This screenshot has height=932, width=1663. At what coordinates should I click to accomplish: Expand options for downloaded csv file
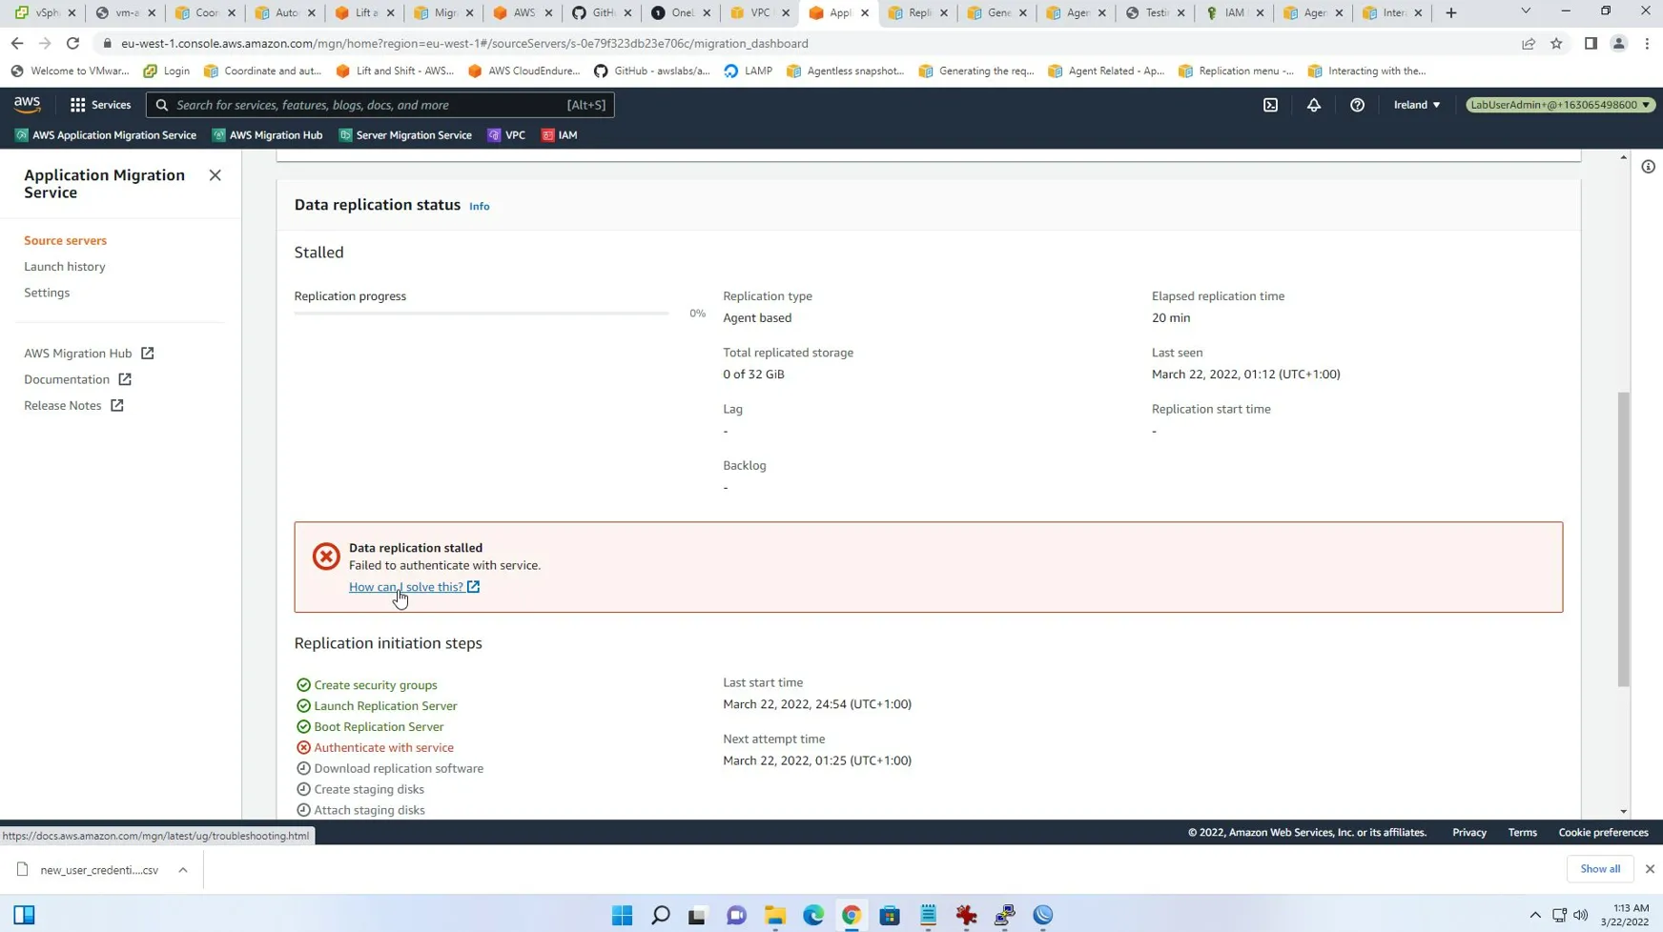pyautogui.click(x=182, y=870)
